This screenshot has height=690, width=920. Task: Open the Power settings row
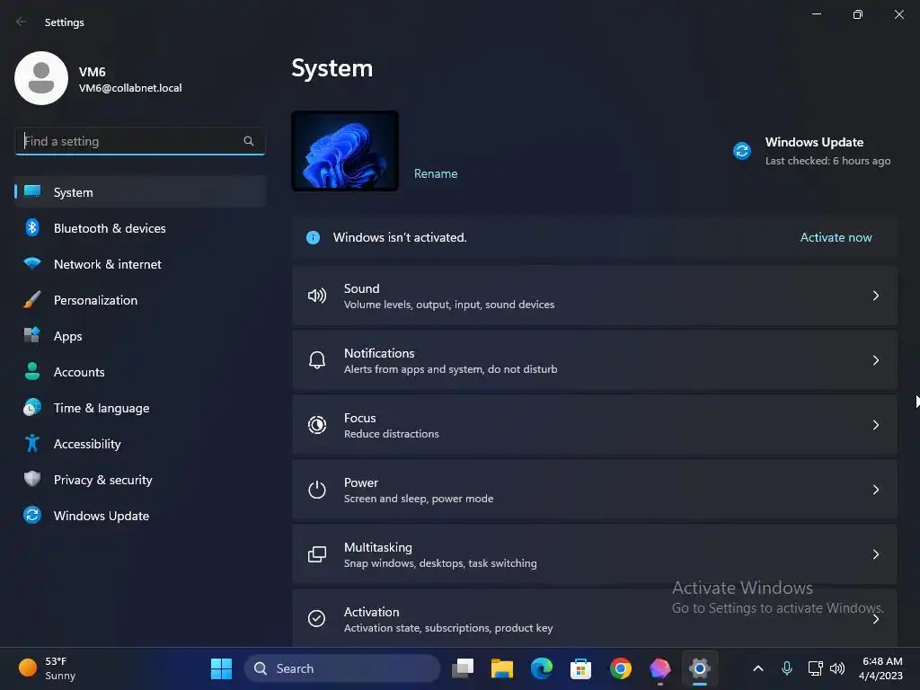[x=595, y=490]
